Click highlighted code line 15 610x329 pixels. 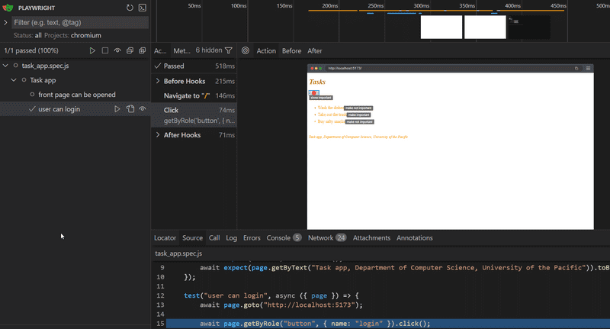coord(388,324)
